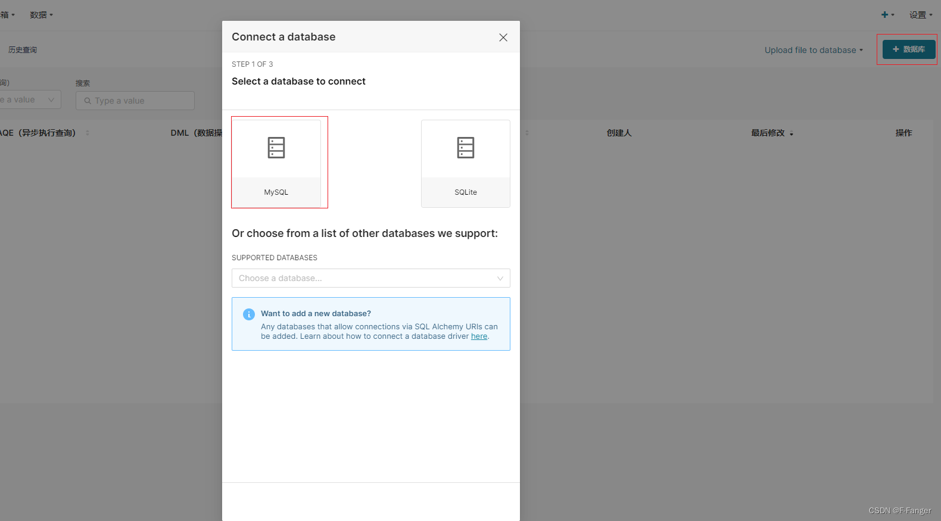Open Upload file to database dropdown
Screen dimensions: 941x521
pos(814,50)
